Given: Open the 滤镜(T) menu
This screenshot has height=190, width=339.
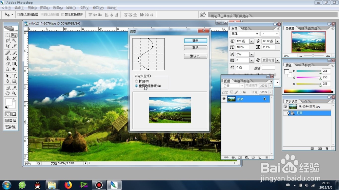Looking at the screenshot, I should (x=71, y=8).
